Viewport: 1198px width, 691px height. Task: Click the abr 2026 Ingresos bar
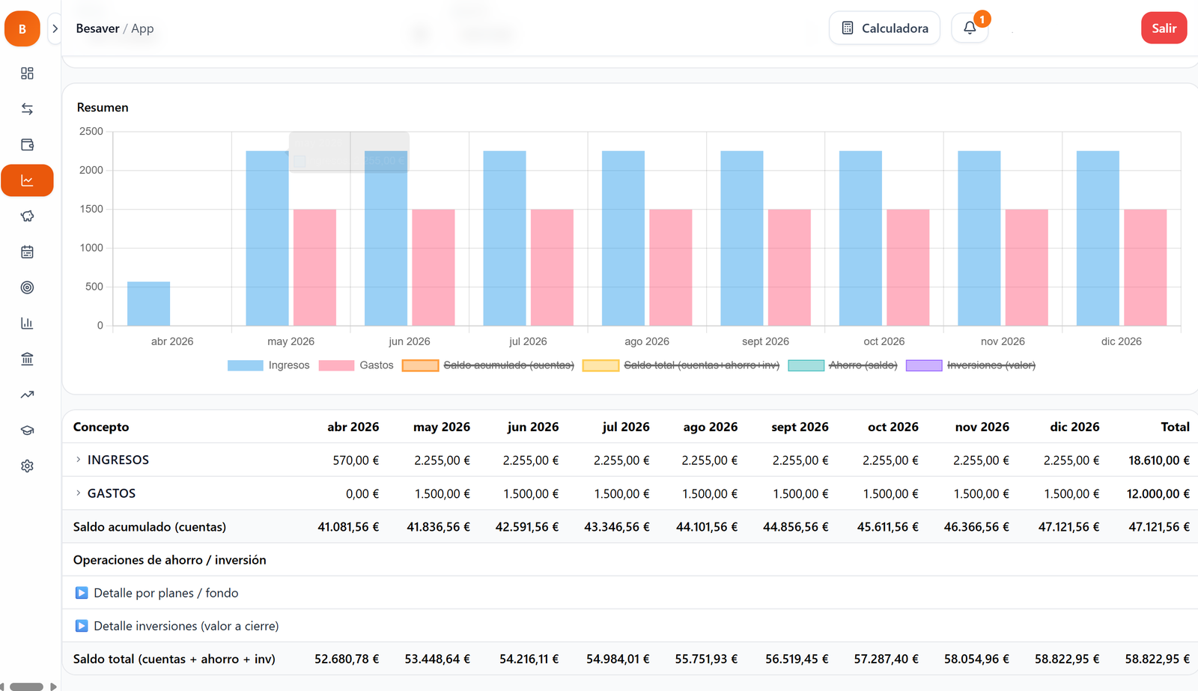148,304
